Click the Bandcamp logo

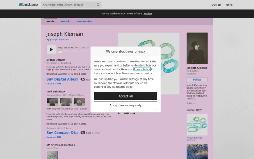28,5
